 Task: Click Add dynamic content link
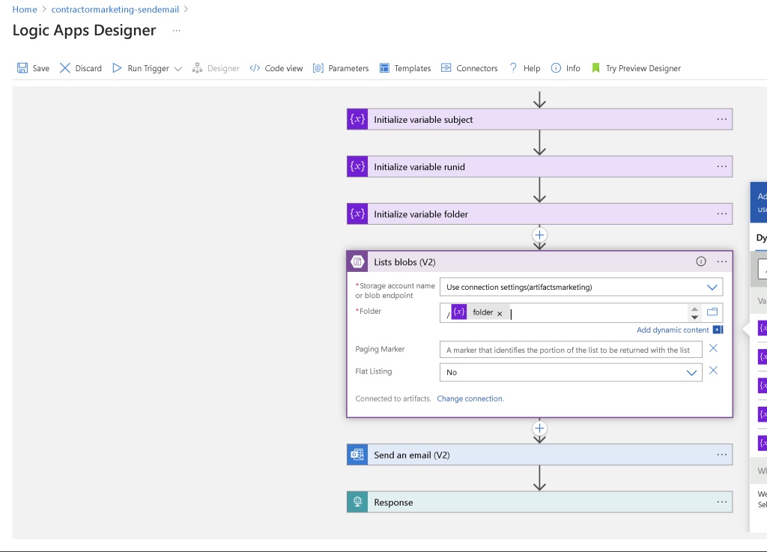(x=673, y=330)
